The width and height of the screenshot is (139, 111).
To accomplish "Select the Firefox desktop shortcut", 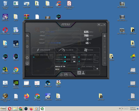I will [27, 97].
